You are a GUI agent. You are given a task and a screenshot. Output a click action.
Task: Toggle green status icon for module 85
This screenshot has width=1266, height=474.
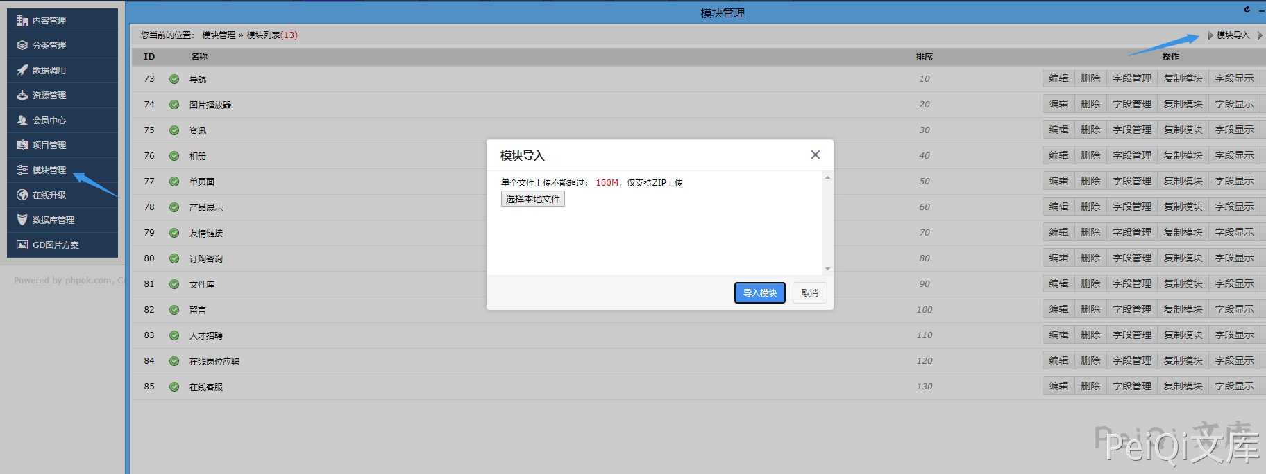tap(174, 387)
